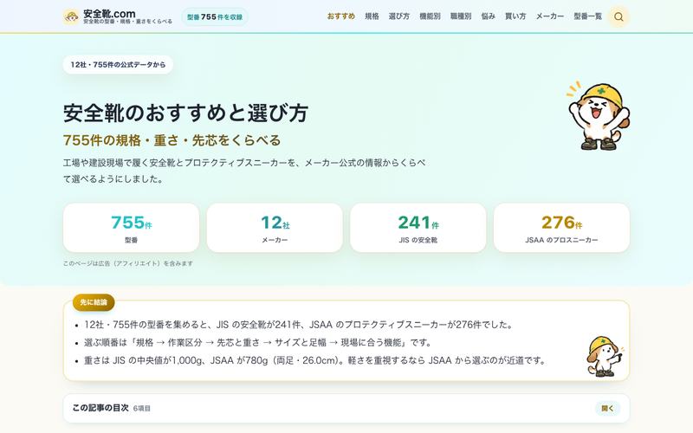This screenshot has width=693, height=433.
Task: Click the heading 安全靴のおすすめと選び方
Action: click(x=185, y=113)
